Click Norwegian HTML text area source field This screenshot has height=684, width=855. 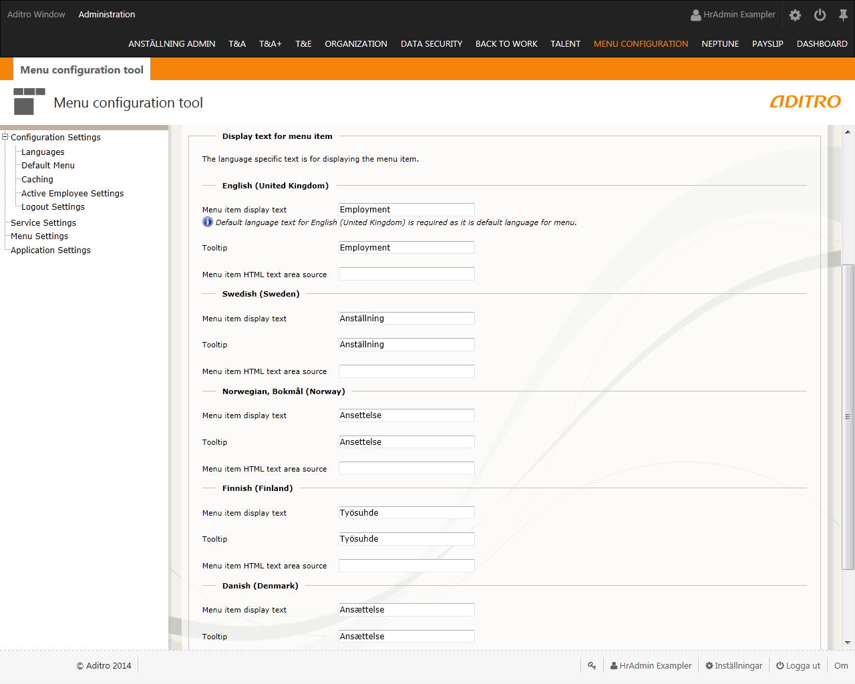pyautogui.click(x=407, y=468)
